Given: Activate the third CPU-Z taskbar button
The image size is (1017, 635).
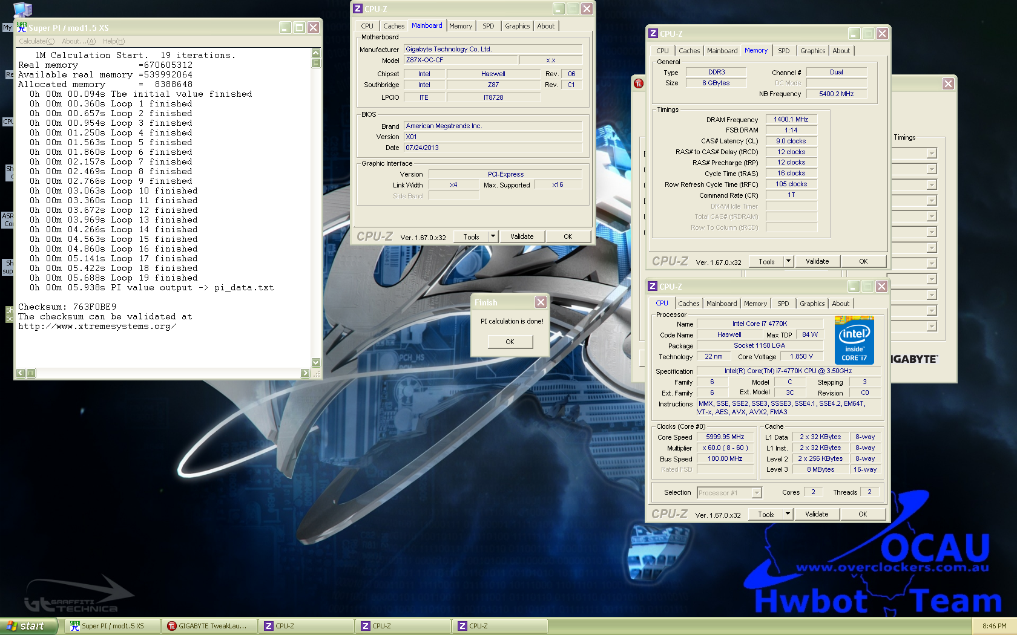Looking at the screenshot, I should pos(499,626).
